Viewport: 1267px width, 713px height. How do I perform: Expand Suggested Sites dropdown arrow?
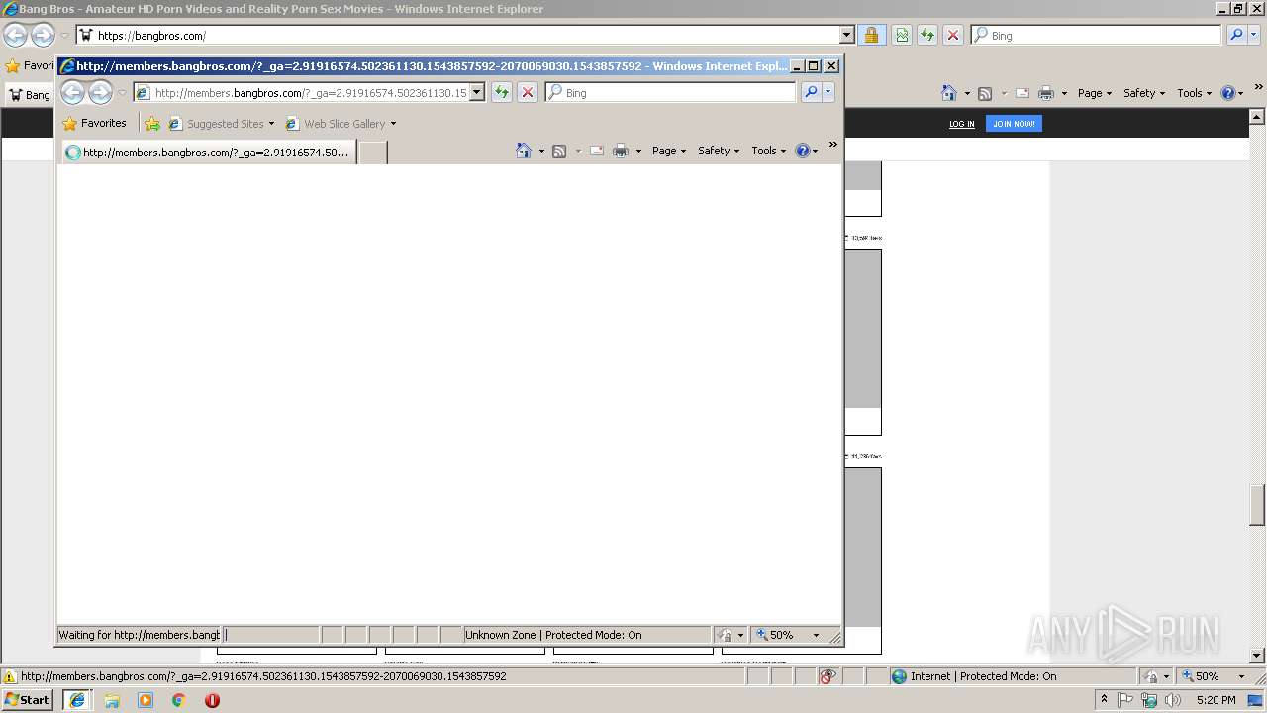click(271, 124)
